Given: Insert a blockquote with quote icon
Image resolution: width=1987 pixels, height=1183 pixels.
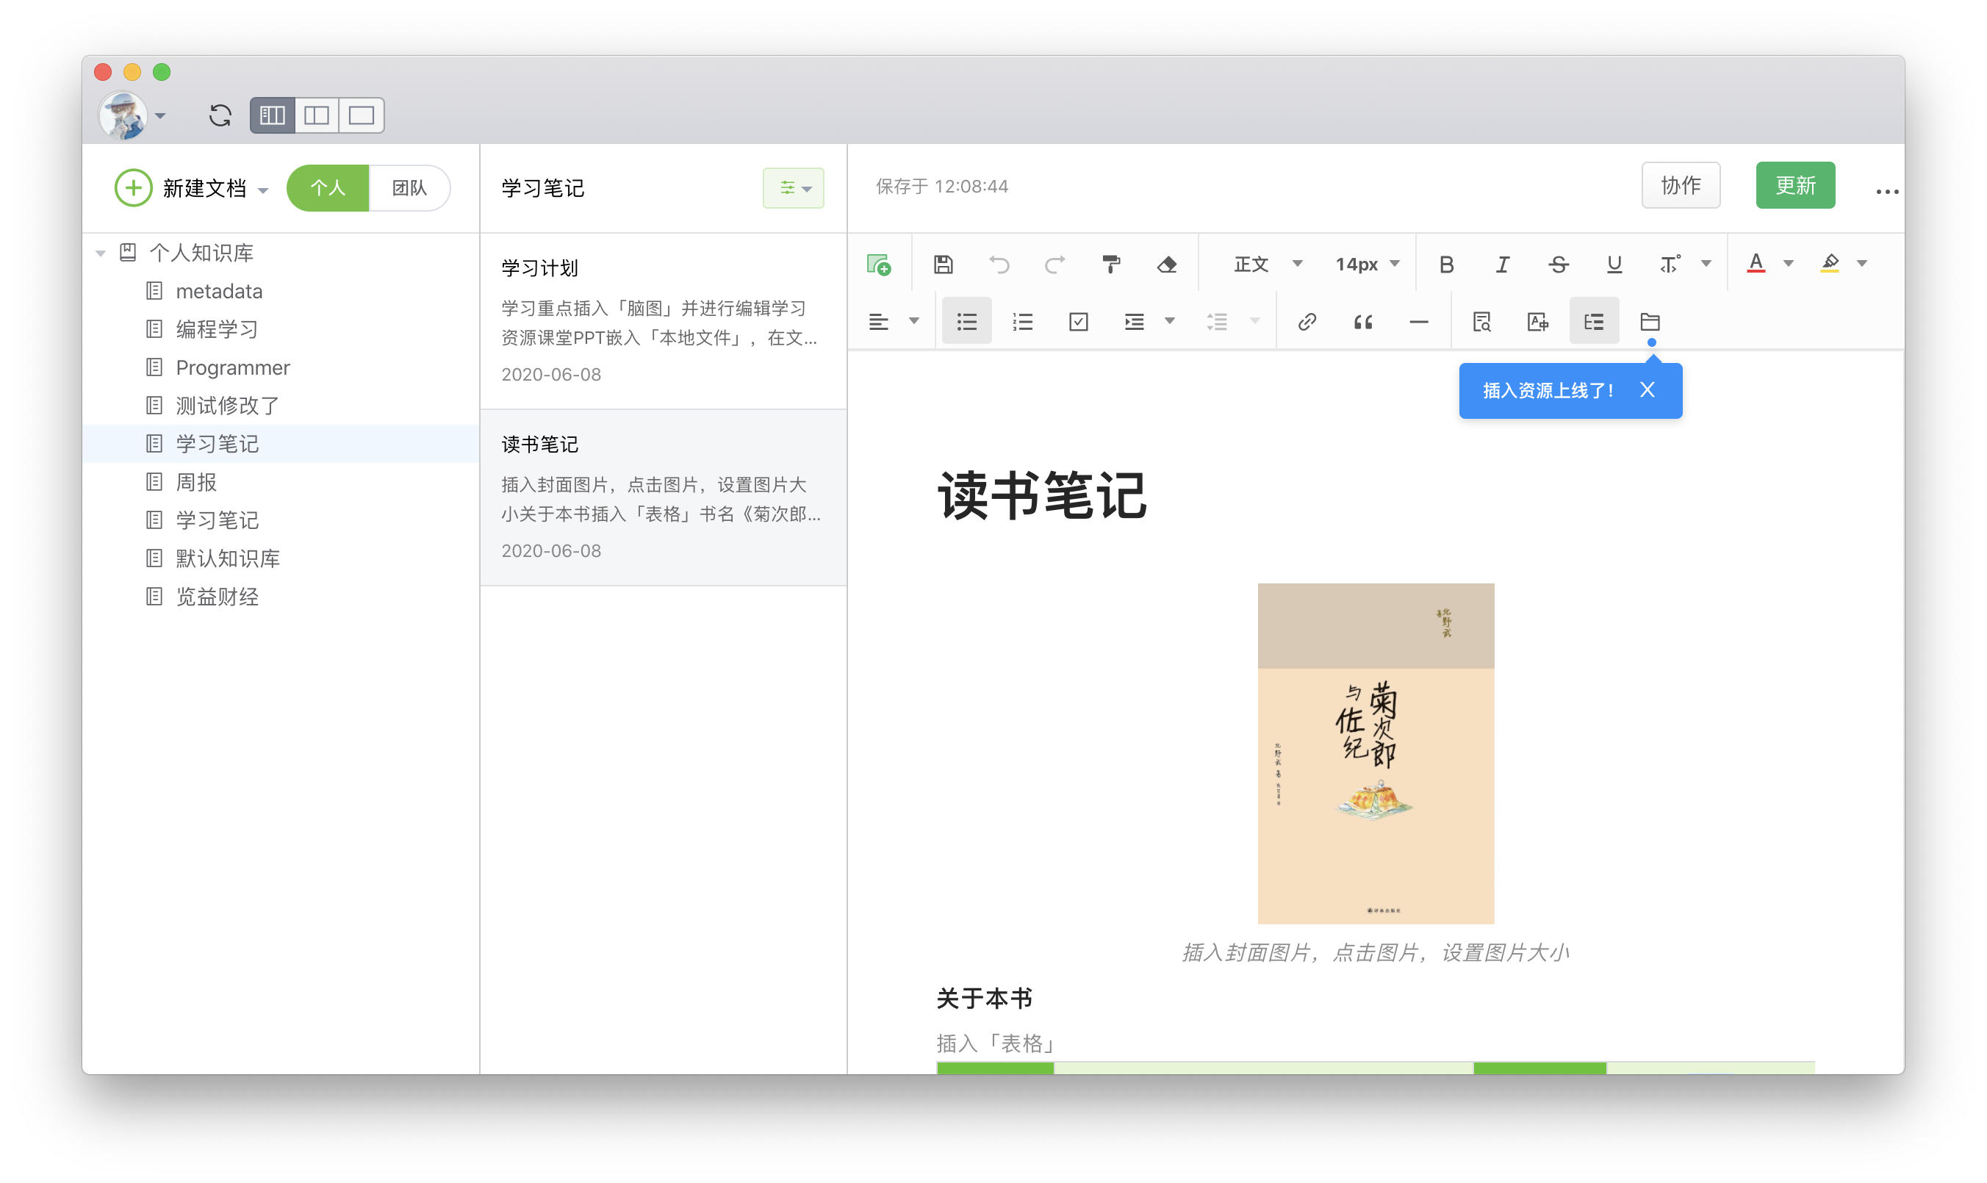Looking at the screenshot, I should click(x=1363, y=321).
